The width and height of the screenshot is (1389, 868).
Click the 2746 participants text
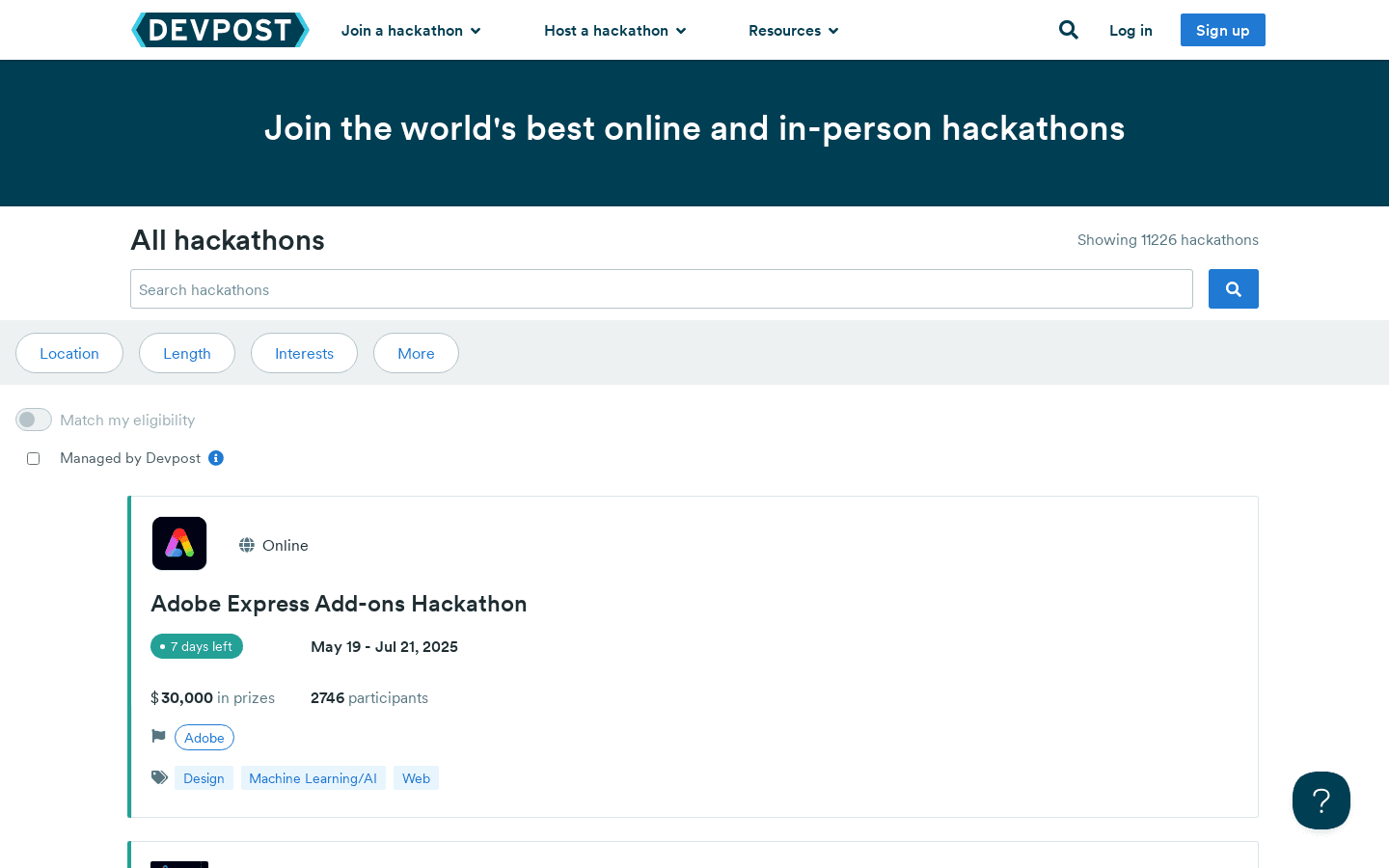pos(369,698)
